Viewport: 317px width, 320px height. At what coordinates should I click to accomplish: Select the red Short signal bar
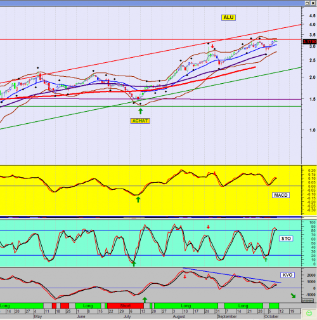[126, 306]
